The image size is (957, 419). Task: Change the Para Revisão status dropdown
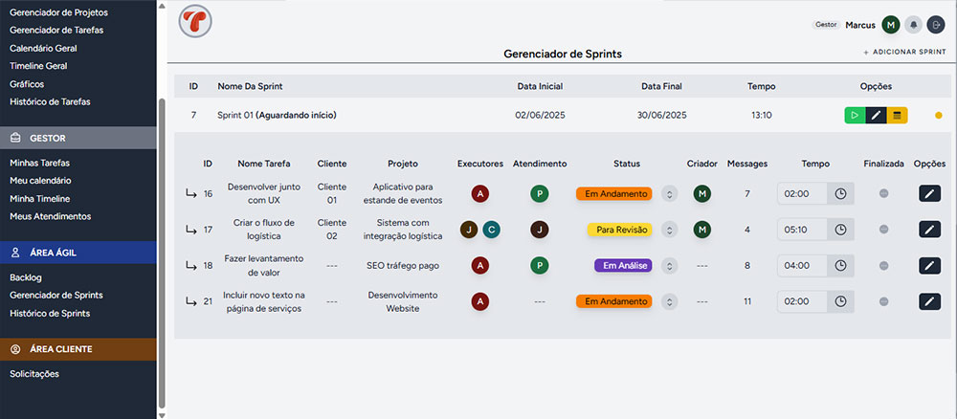tap(669, 230)
